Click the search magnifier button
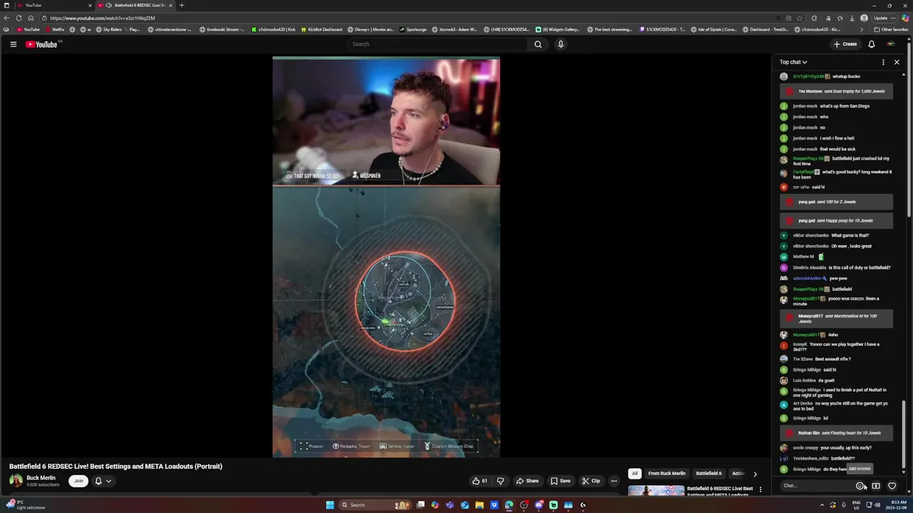 pos(538,44)
